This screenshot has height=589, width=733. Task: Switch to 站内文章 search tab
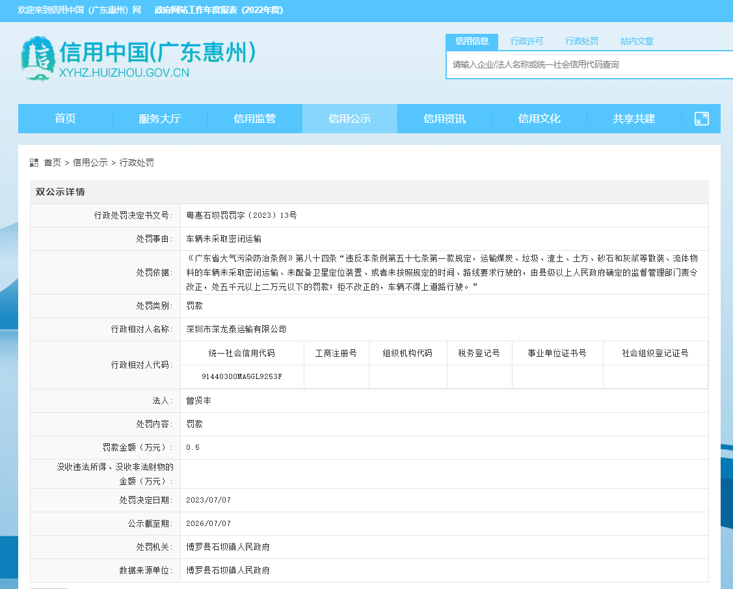coord(637,42)
